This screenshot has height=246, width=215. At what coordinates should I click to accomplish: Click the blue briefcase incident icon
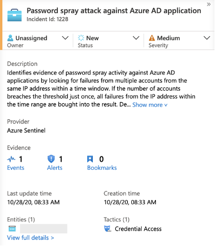14,15
